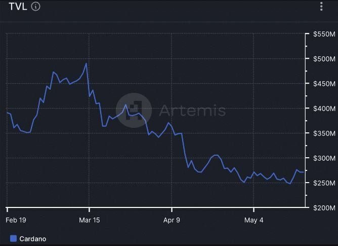338x246 pixels.
Task: Click the blue Cardano legend swatch
Action: tap(14, 238)
